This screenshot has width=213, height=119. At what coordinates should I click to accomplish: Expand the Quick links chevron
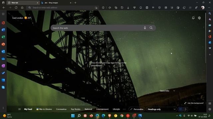(174, 91)
